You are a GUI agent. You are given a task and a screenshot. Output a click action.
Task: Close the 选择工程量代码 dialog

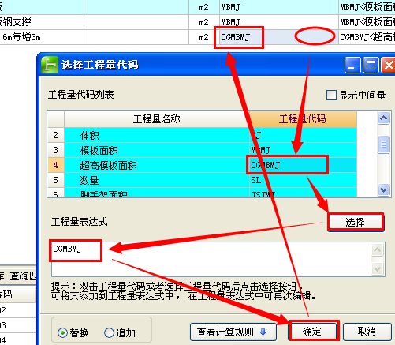pos(388,65)
